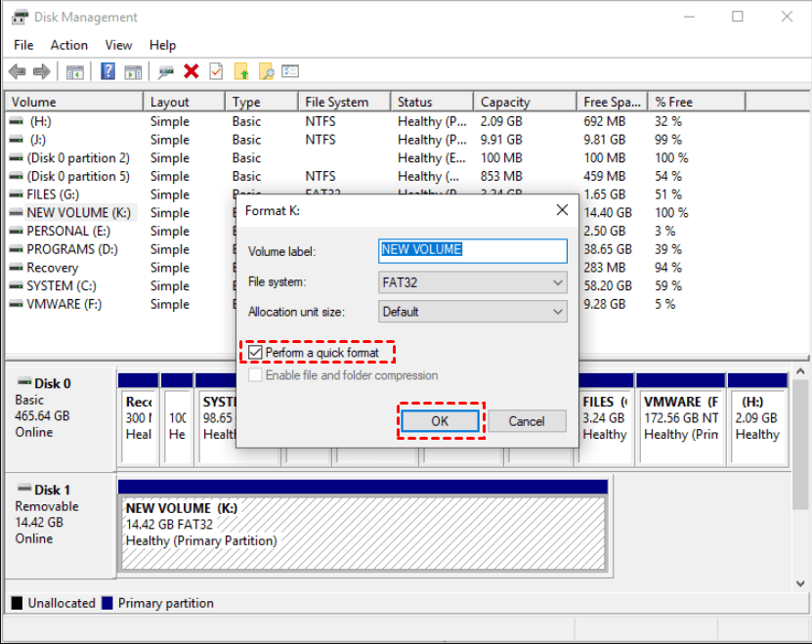Click the scroll down arrow in disk pane
This screenshot has height=644, width=812.
point(800,583)
